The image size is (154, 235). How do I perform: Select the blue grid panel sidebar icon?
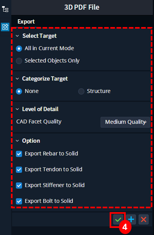tap(5, 27)
